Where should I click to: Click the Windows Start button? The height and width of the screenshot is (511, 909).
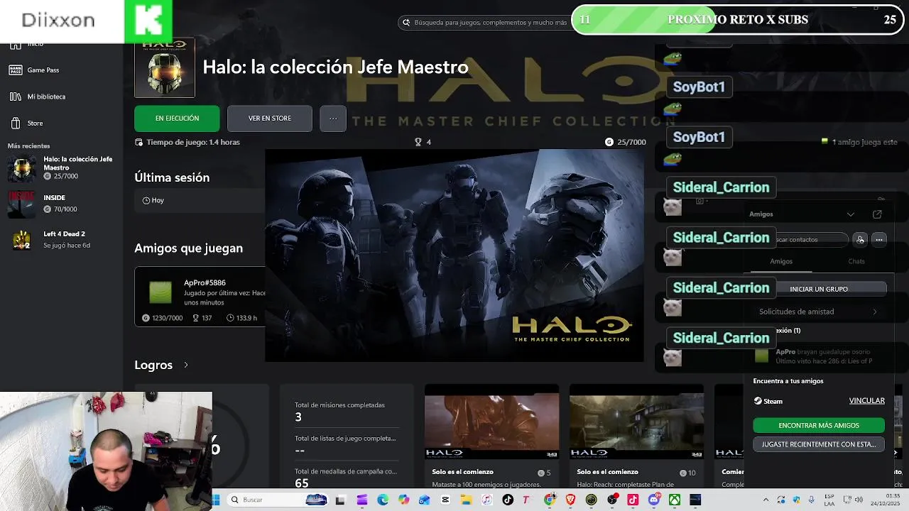(217, 500)
